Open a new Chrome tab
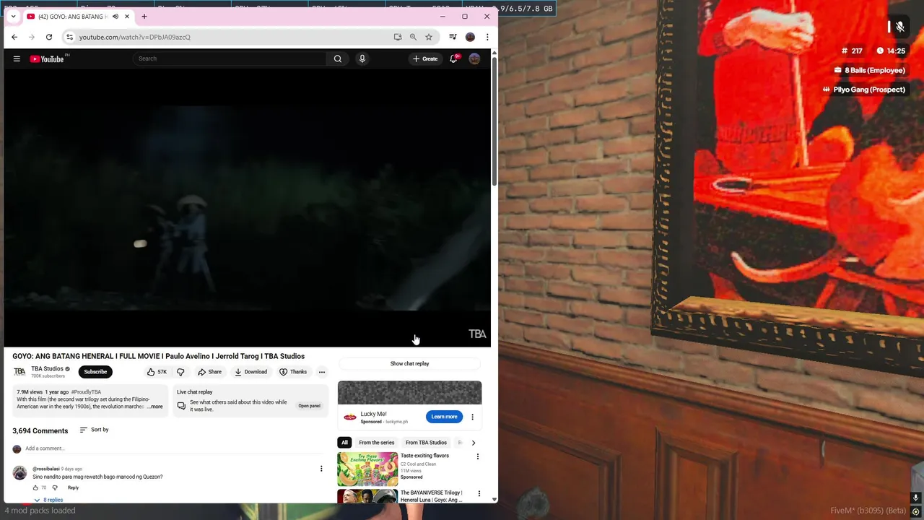The image size is (924, 520). click(x=144, y=17)
